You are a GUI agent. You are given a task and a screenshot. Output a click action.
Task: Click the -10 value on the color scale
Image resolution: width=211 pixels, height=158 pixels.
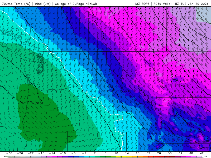point(63,153)
